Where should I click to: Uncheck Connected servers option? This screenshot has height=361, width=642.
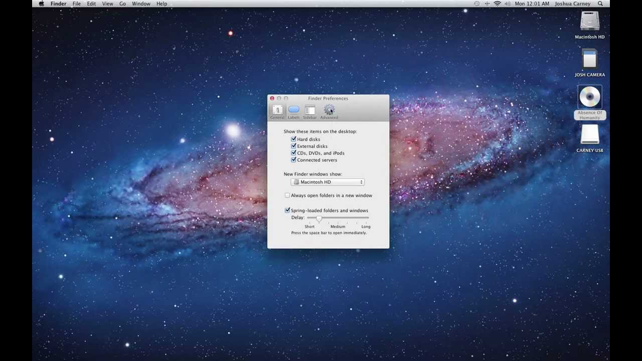[x=293, y=159]
